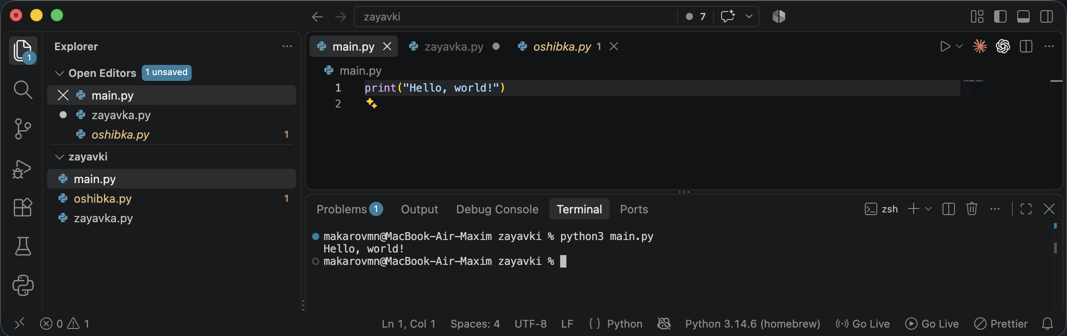Open customize layout options
1067x336 pixels.
977,16
